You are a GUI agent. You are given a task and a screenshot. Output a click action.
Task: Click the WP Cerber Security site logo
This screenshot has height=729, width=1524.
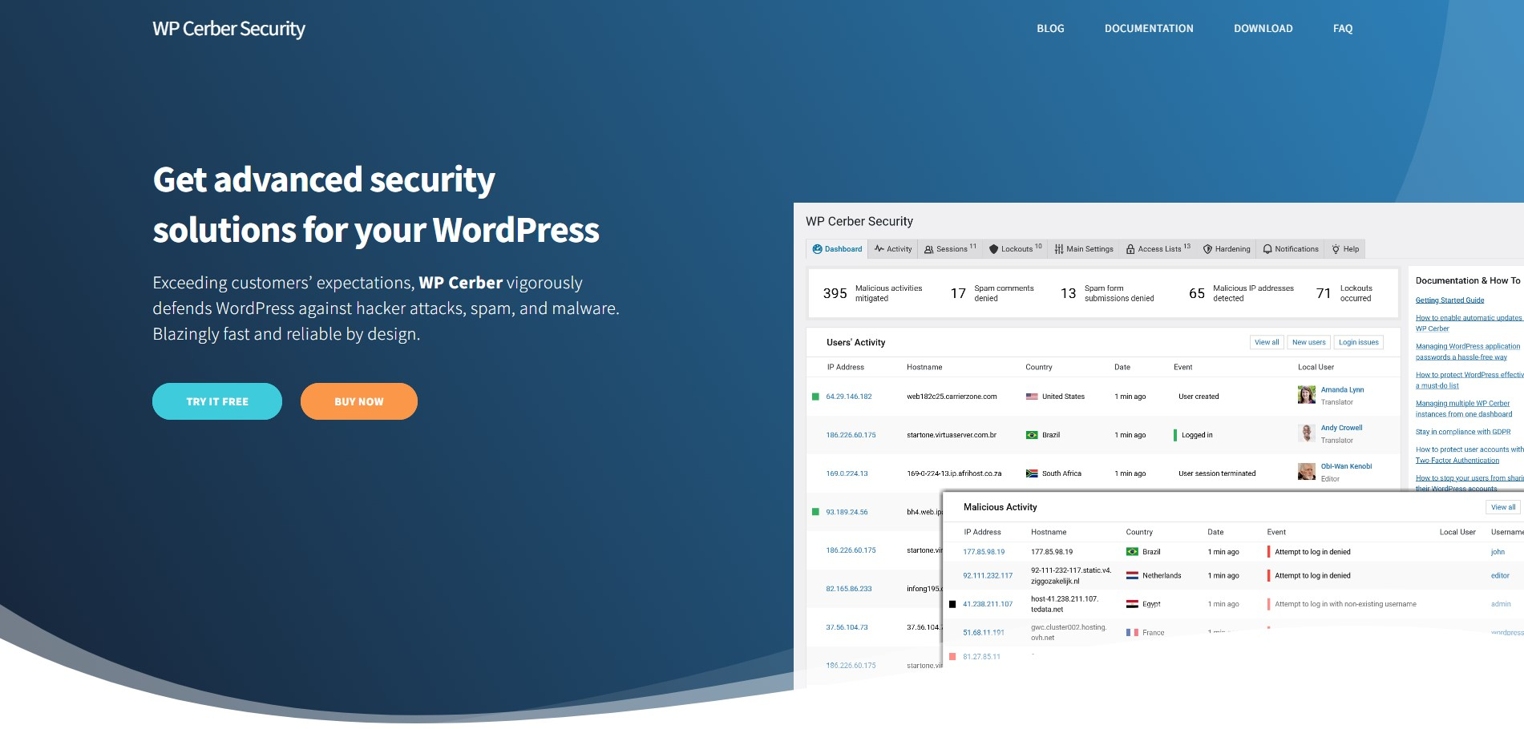(x=229, y=29)
